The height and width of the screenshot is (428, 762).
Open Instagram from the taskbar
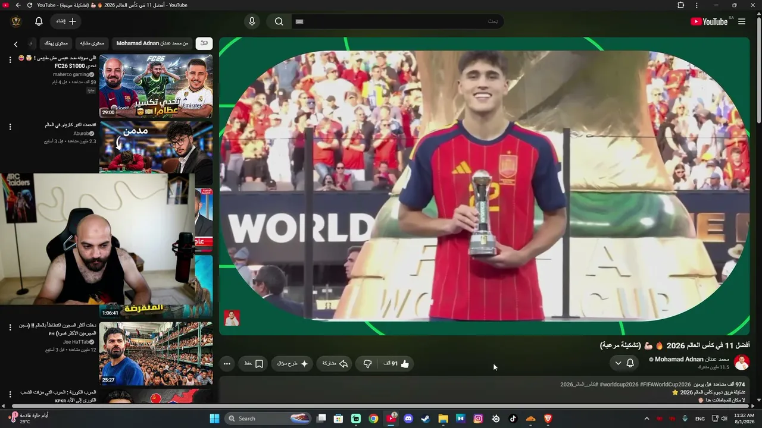(x=478, y=418)
